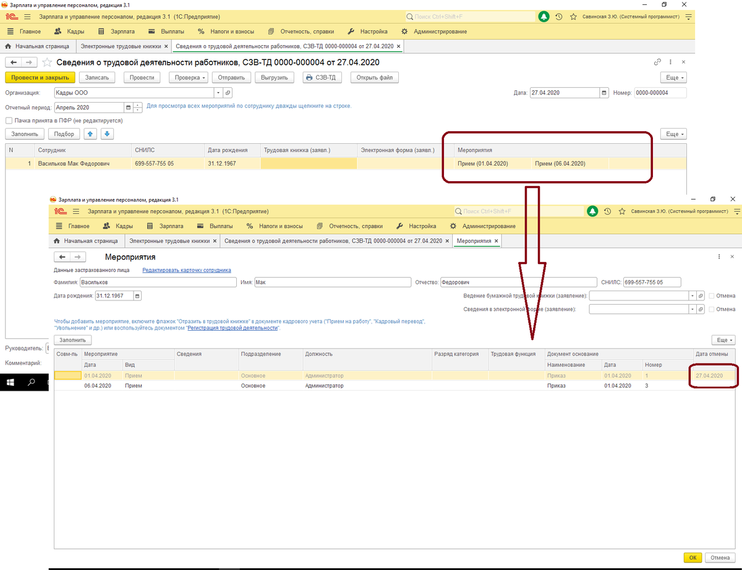Open Кадры ООО organization card icon
Screen dimensions: 742x570
coord(228,93)
